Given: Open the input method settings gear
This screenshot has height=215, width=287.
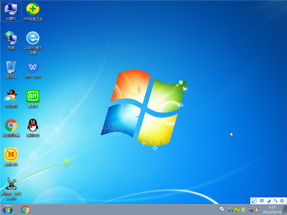Looking at the screenshot, I should pyautogui.click(x=281, y=201).
